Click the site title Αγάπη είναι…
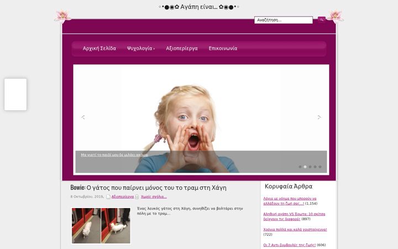Viewport: 398px width, 249px height. click(x=199, y=7)
